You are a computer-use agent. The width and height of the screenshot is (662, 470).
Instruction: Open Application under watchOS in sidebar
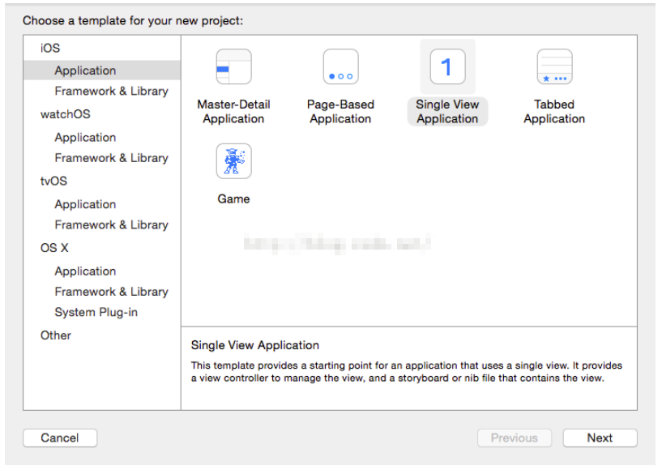click(x=85, y=138)
